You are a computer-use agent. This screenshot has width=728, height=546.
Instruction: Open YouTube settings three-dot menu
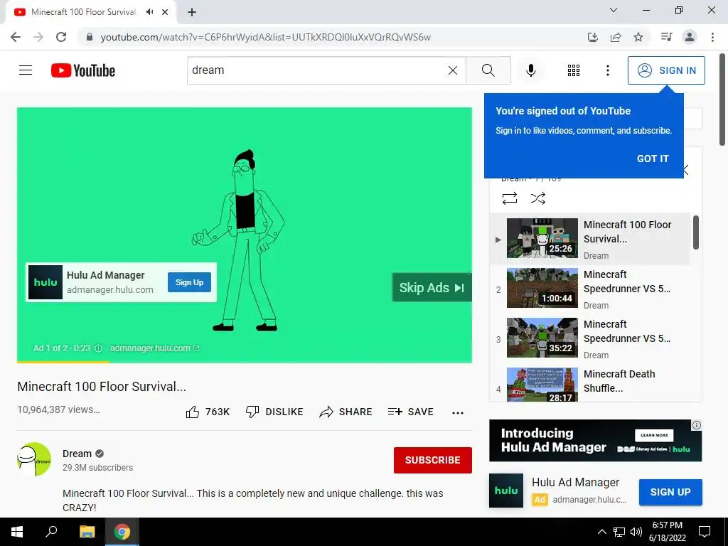[x=607, y=70]
